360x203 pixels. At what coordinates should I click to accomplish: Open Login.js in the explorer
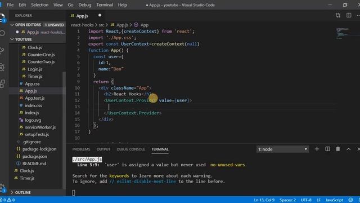[35, 69]
